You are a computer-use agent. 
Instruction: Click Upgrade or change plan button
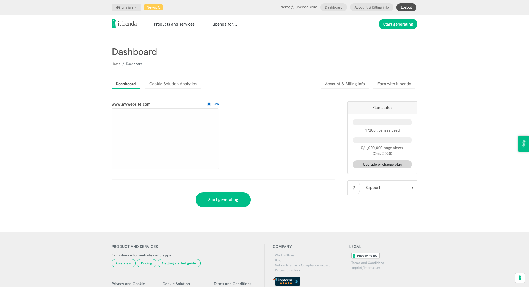tap(382, 165)
